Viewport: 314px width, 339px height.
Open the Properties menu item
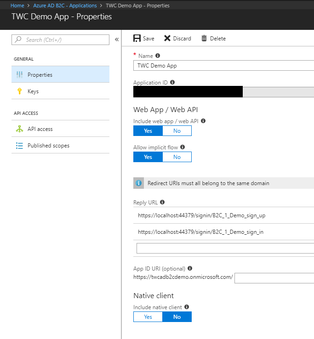60,74
